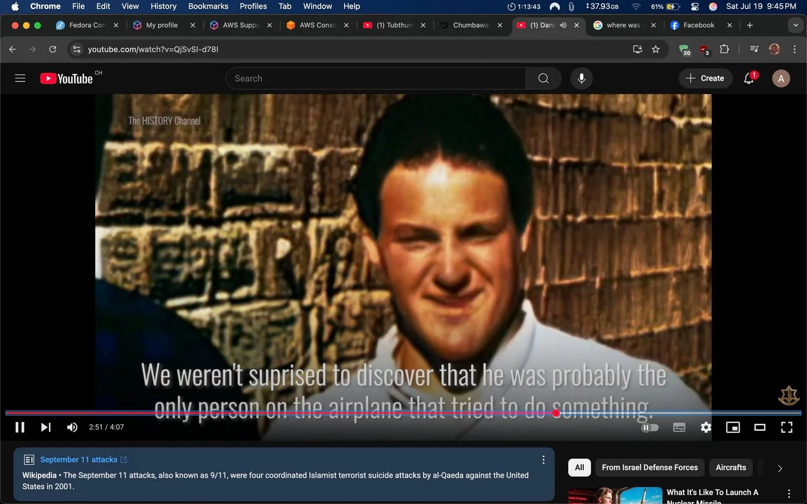Image resolution: width=807 pixels, height=504 pixels.
Task: Toggle subtitles closed captions button
Action: pos(679,427)
